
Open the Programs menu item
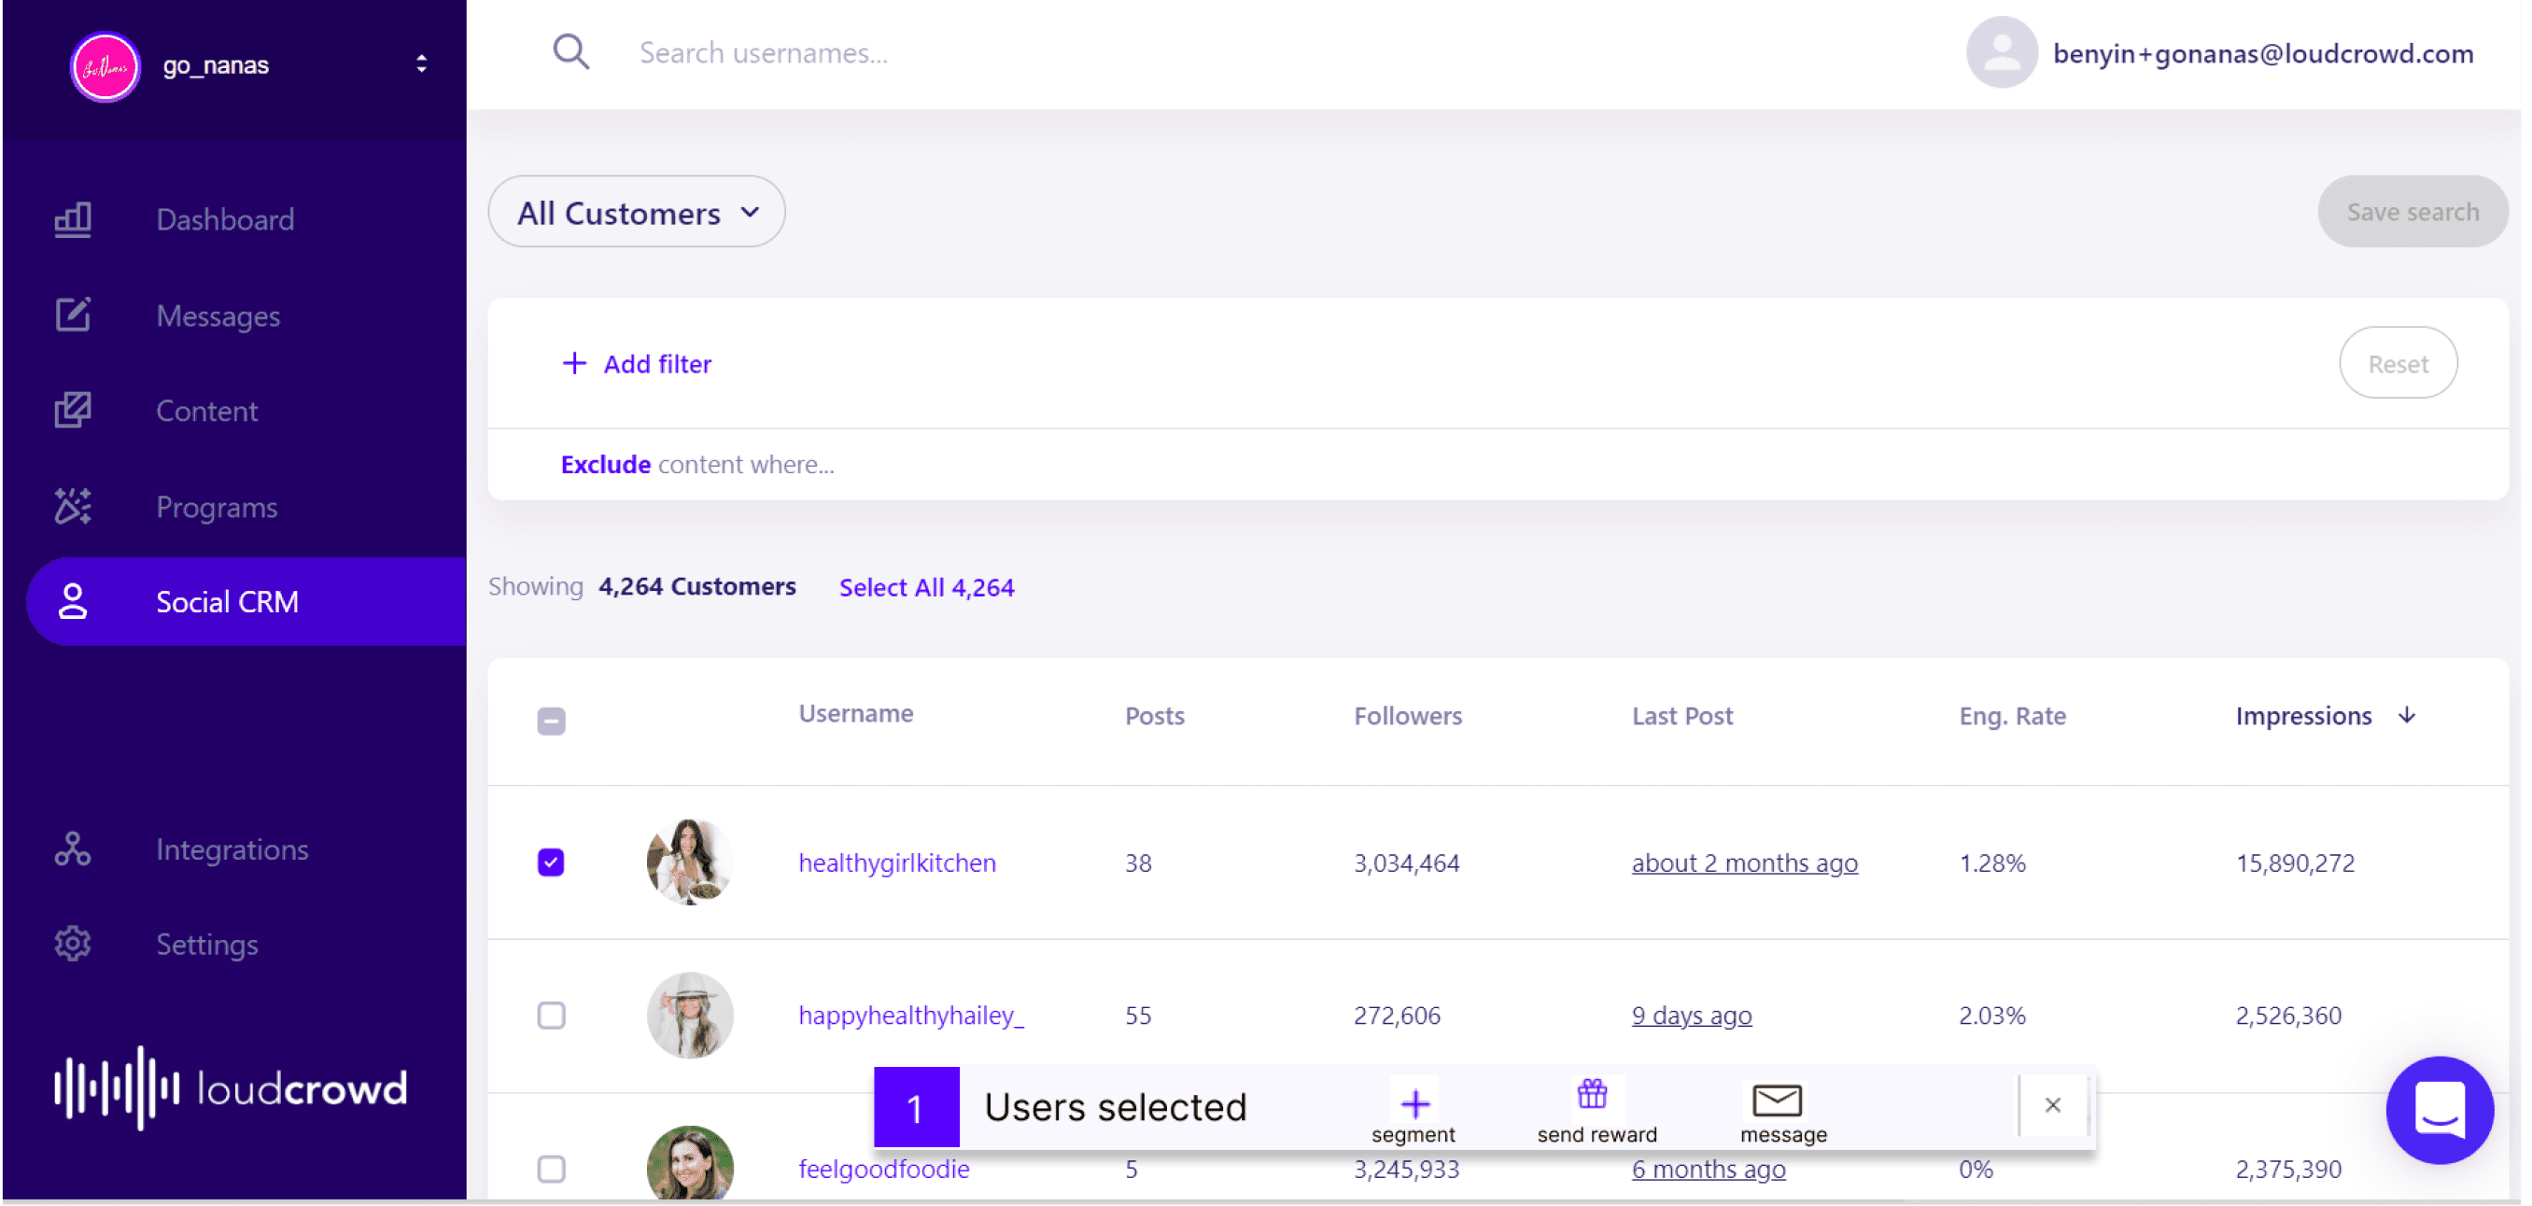[x=218, y=507]
